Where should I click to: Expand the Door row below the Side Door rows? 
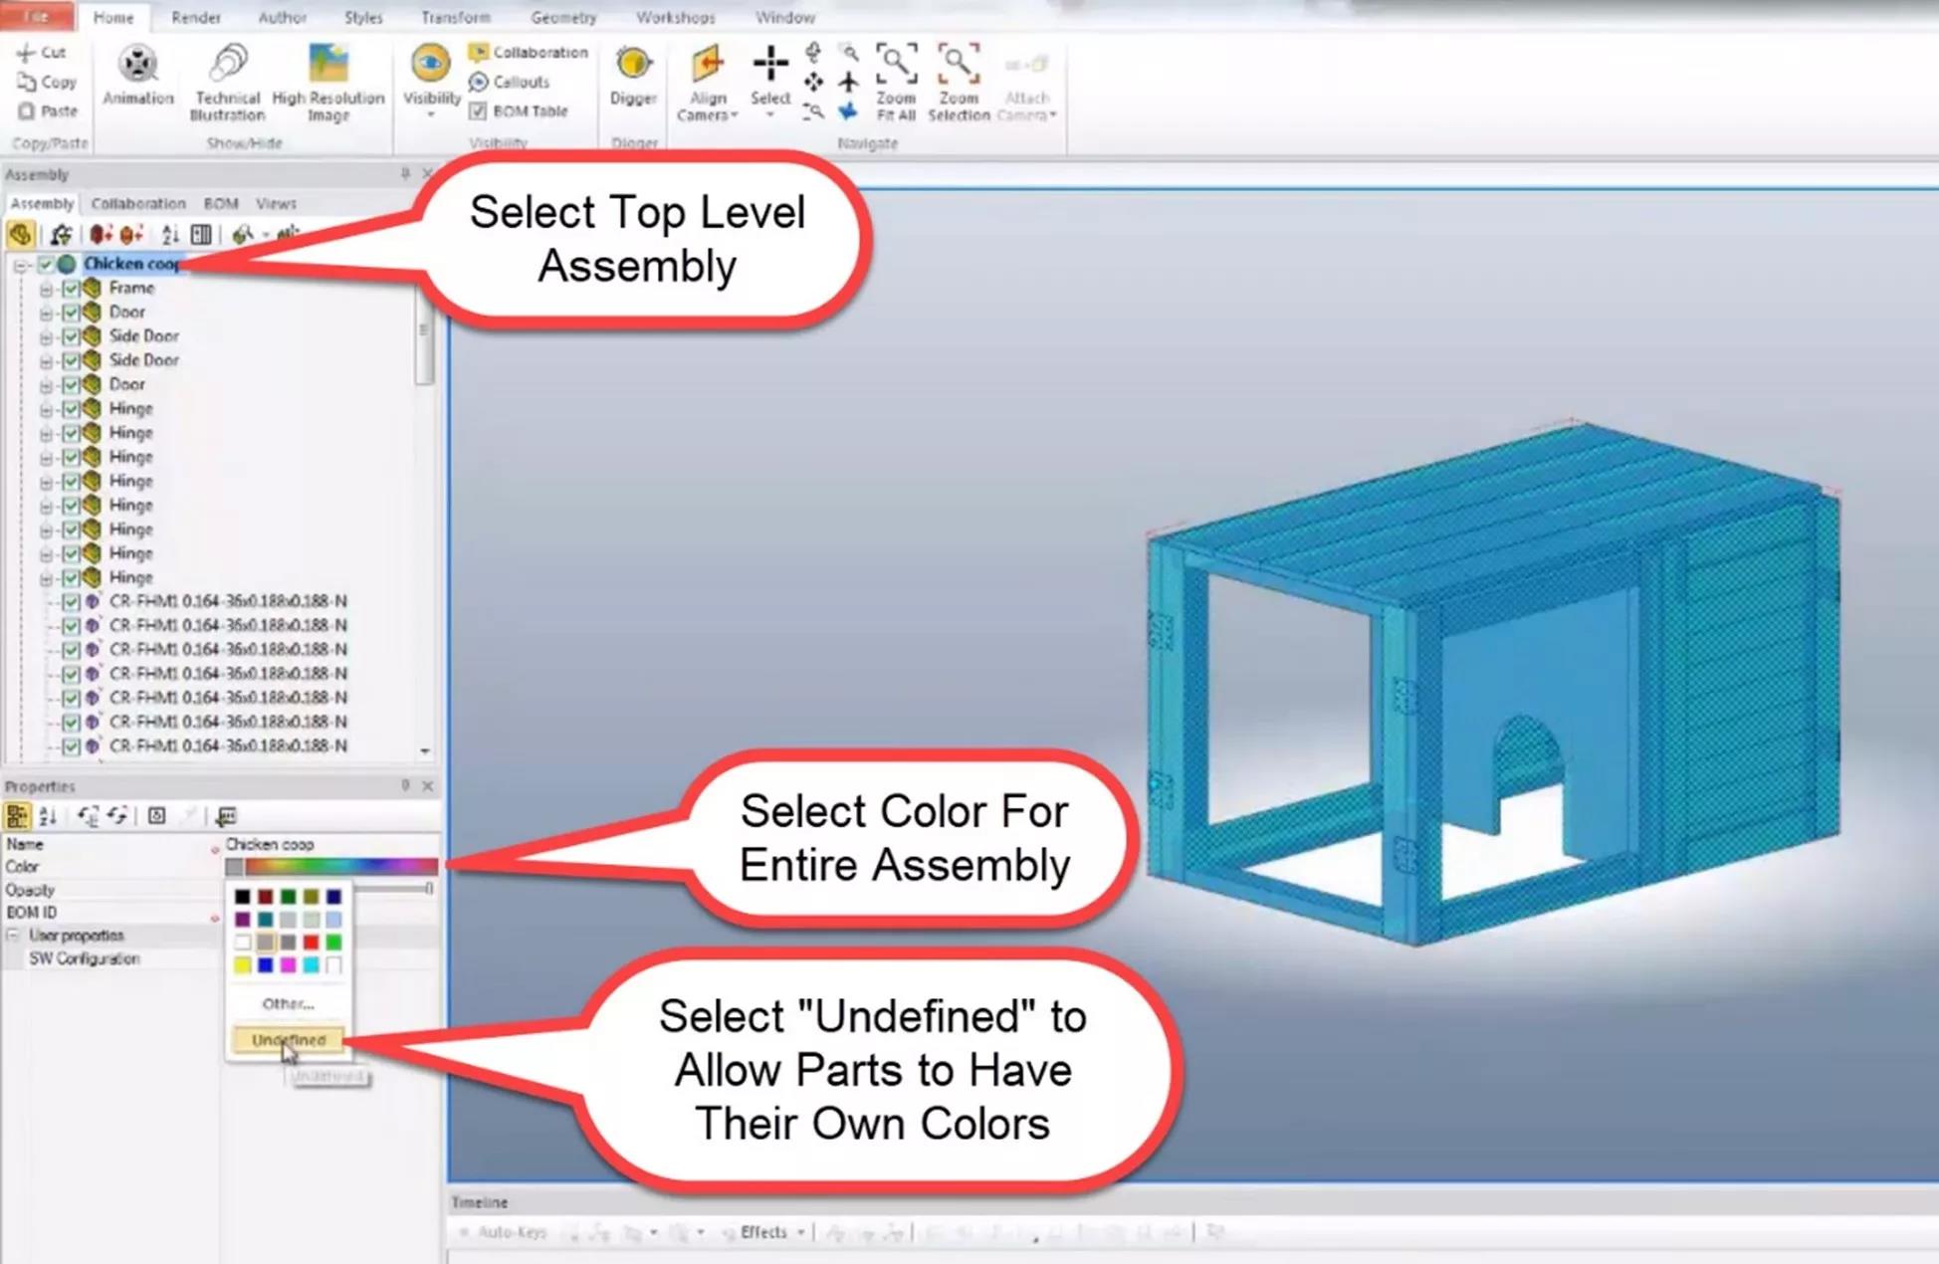click(x=46, y=385)
